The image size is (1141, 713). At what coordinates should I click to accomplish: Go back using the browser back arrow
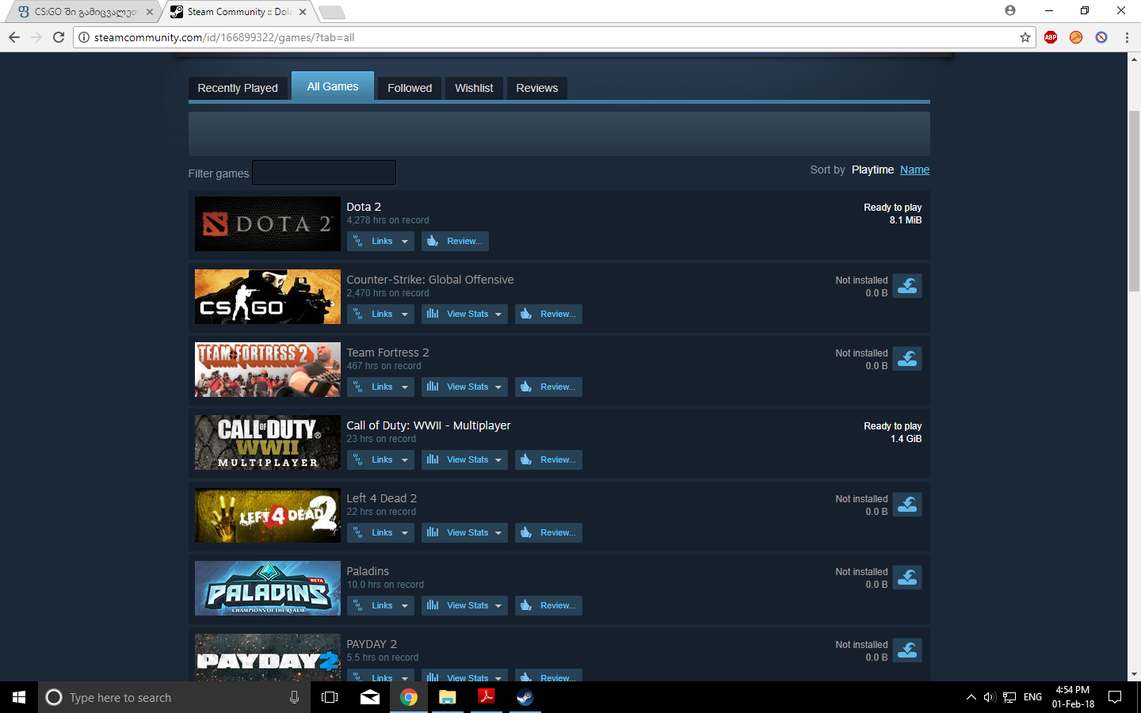[x=14, y=37]
